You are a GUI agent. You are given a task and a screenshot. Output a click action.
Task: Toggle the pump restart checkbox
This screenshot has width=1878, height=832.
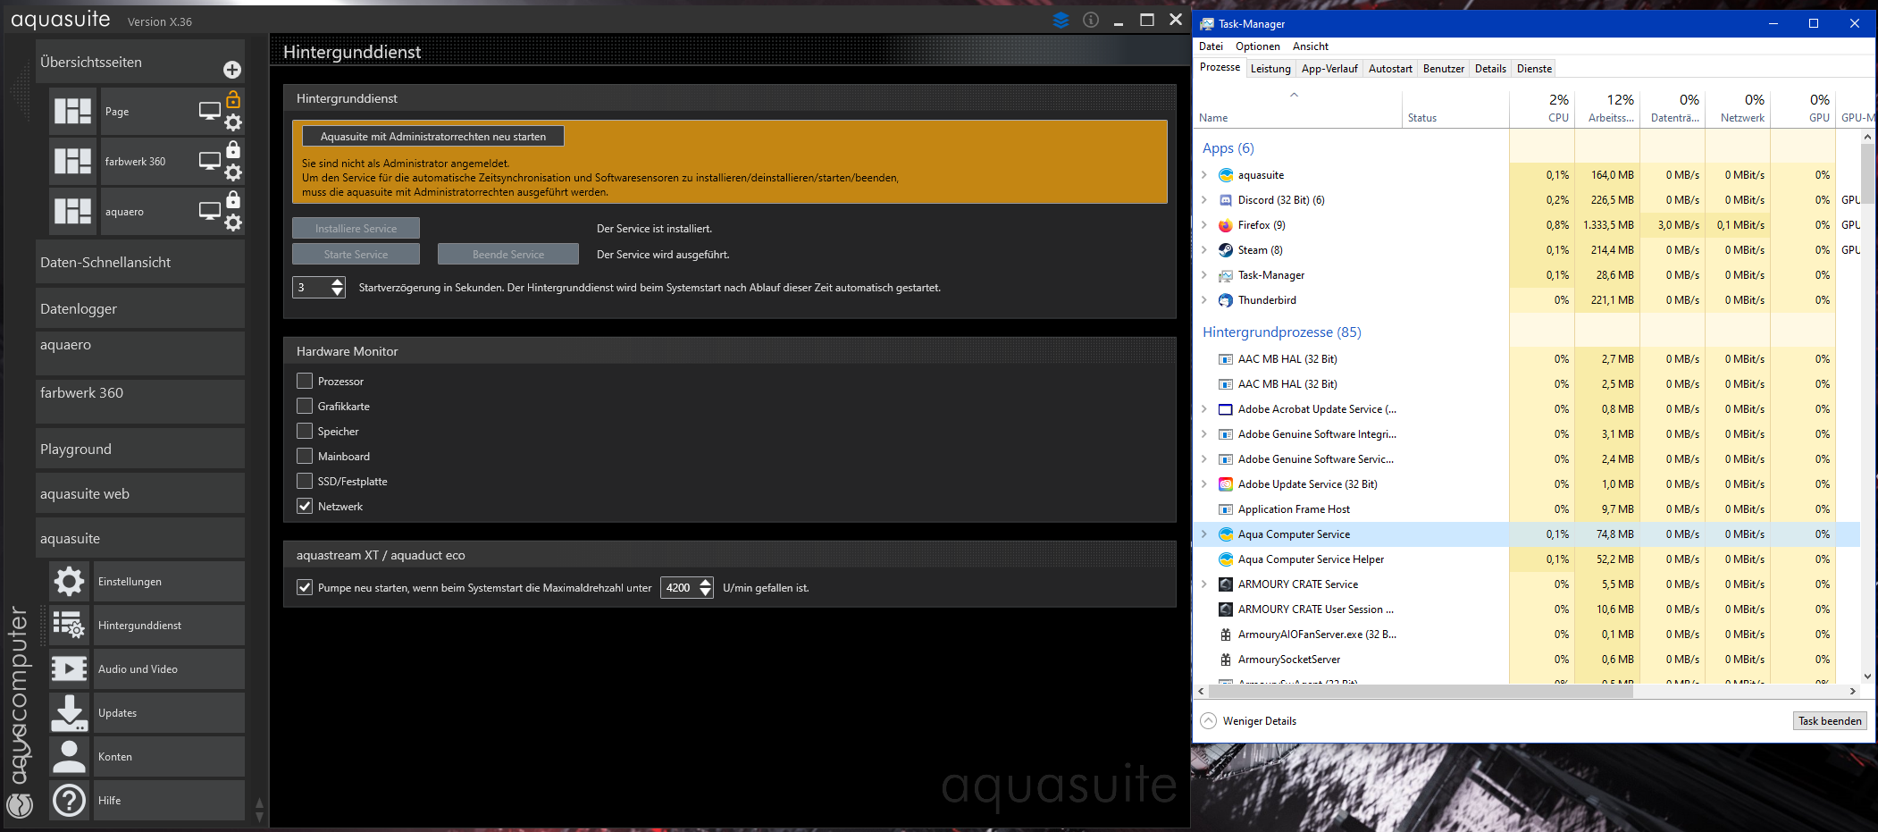(x=305, y=587)
